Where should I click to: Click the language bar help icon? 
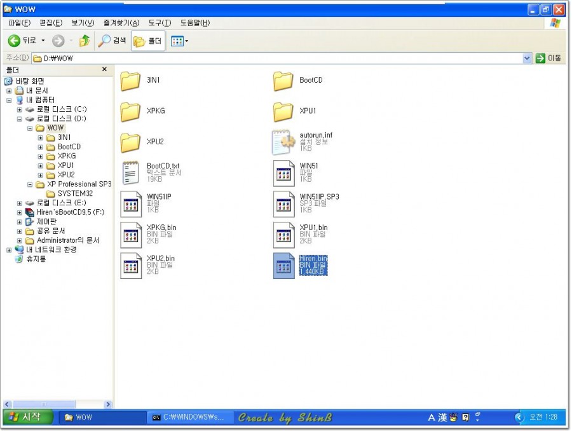point(465,417)
